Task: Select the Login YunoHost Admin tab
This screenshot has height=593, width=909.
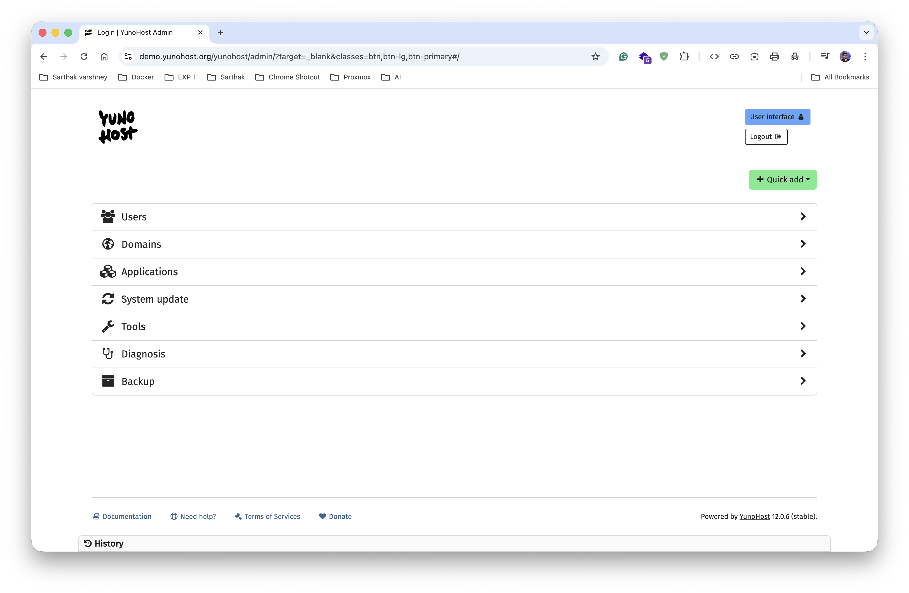Action: point(135,32)
